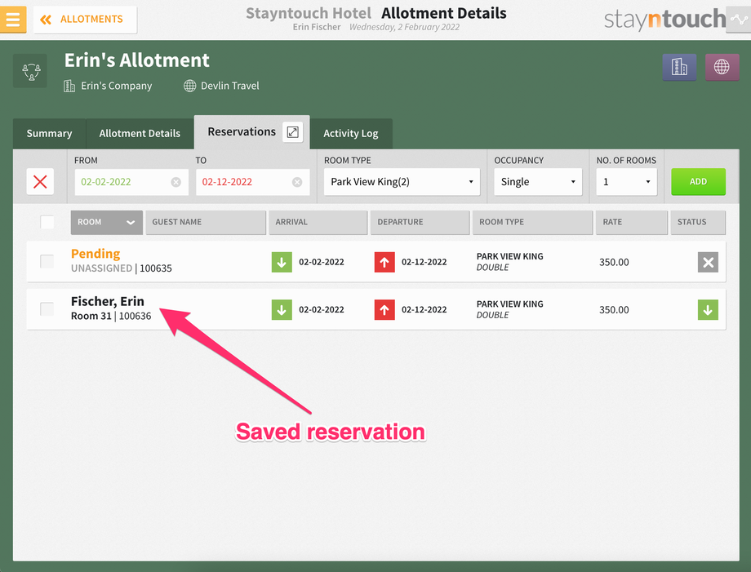This screenshot has height=572, width=751.
Task: Expand Reservations to full screen
Action: click(x=292, y=131)
